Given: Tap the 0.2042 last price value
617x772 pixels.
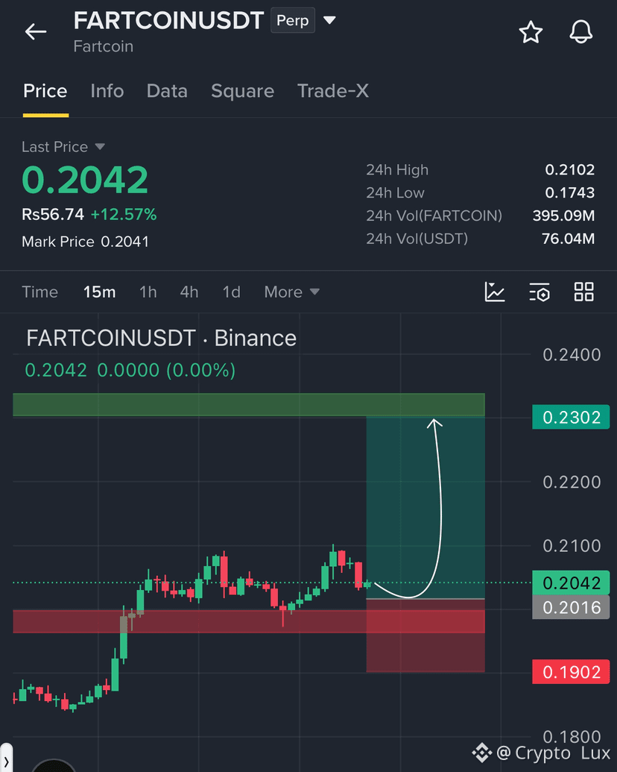Looking at the screenshot, I should [x=85, y=180].
